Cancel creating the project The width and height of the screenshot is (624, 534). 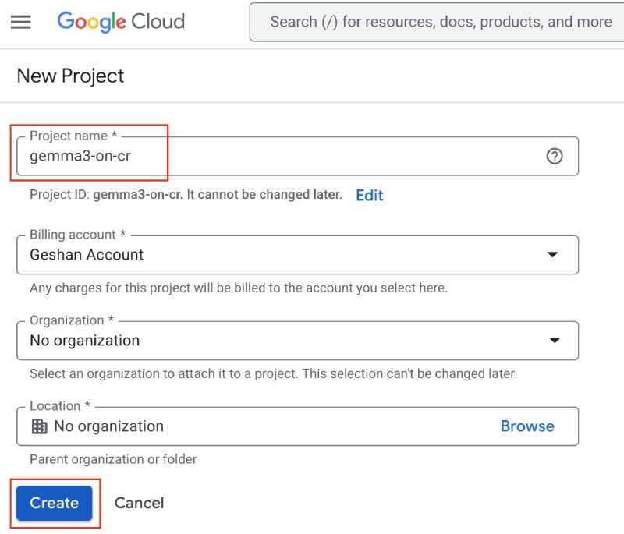[x=139, y=503]
